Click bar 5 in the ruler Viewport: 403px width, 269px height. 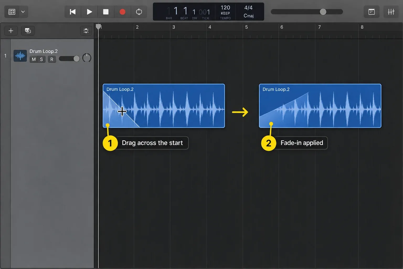point(246,27)
